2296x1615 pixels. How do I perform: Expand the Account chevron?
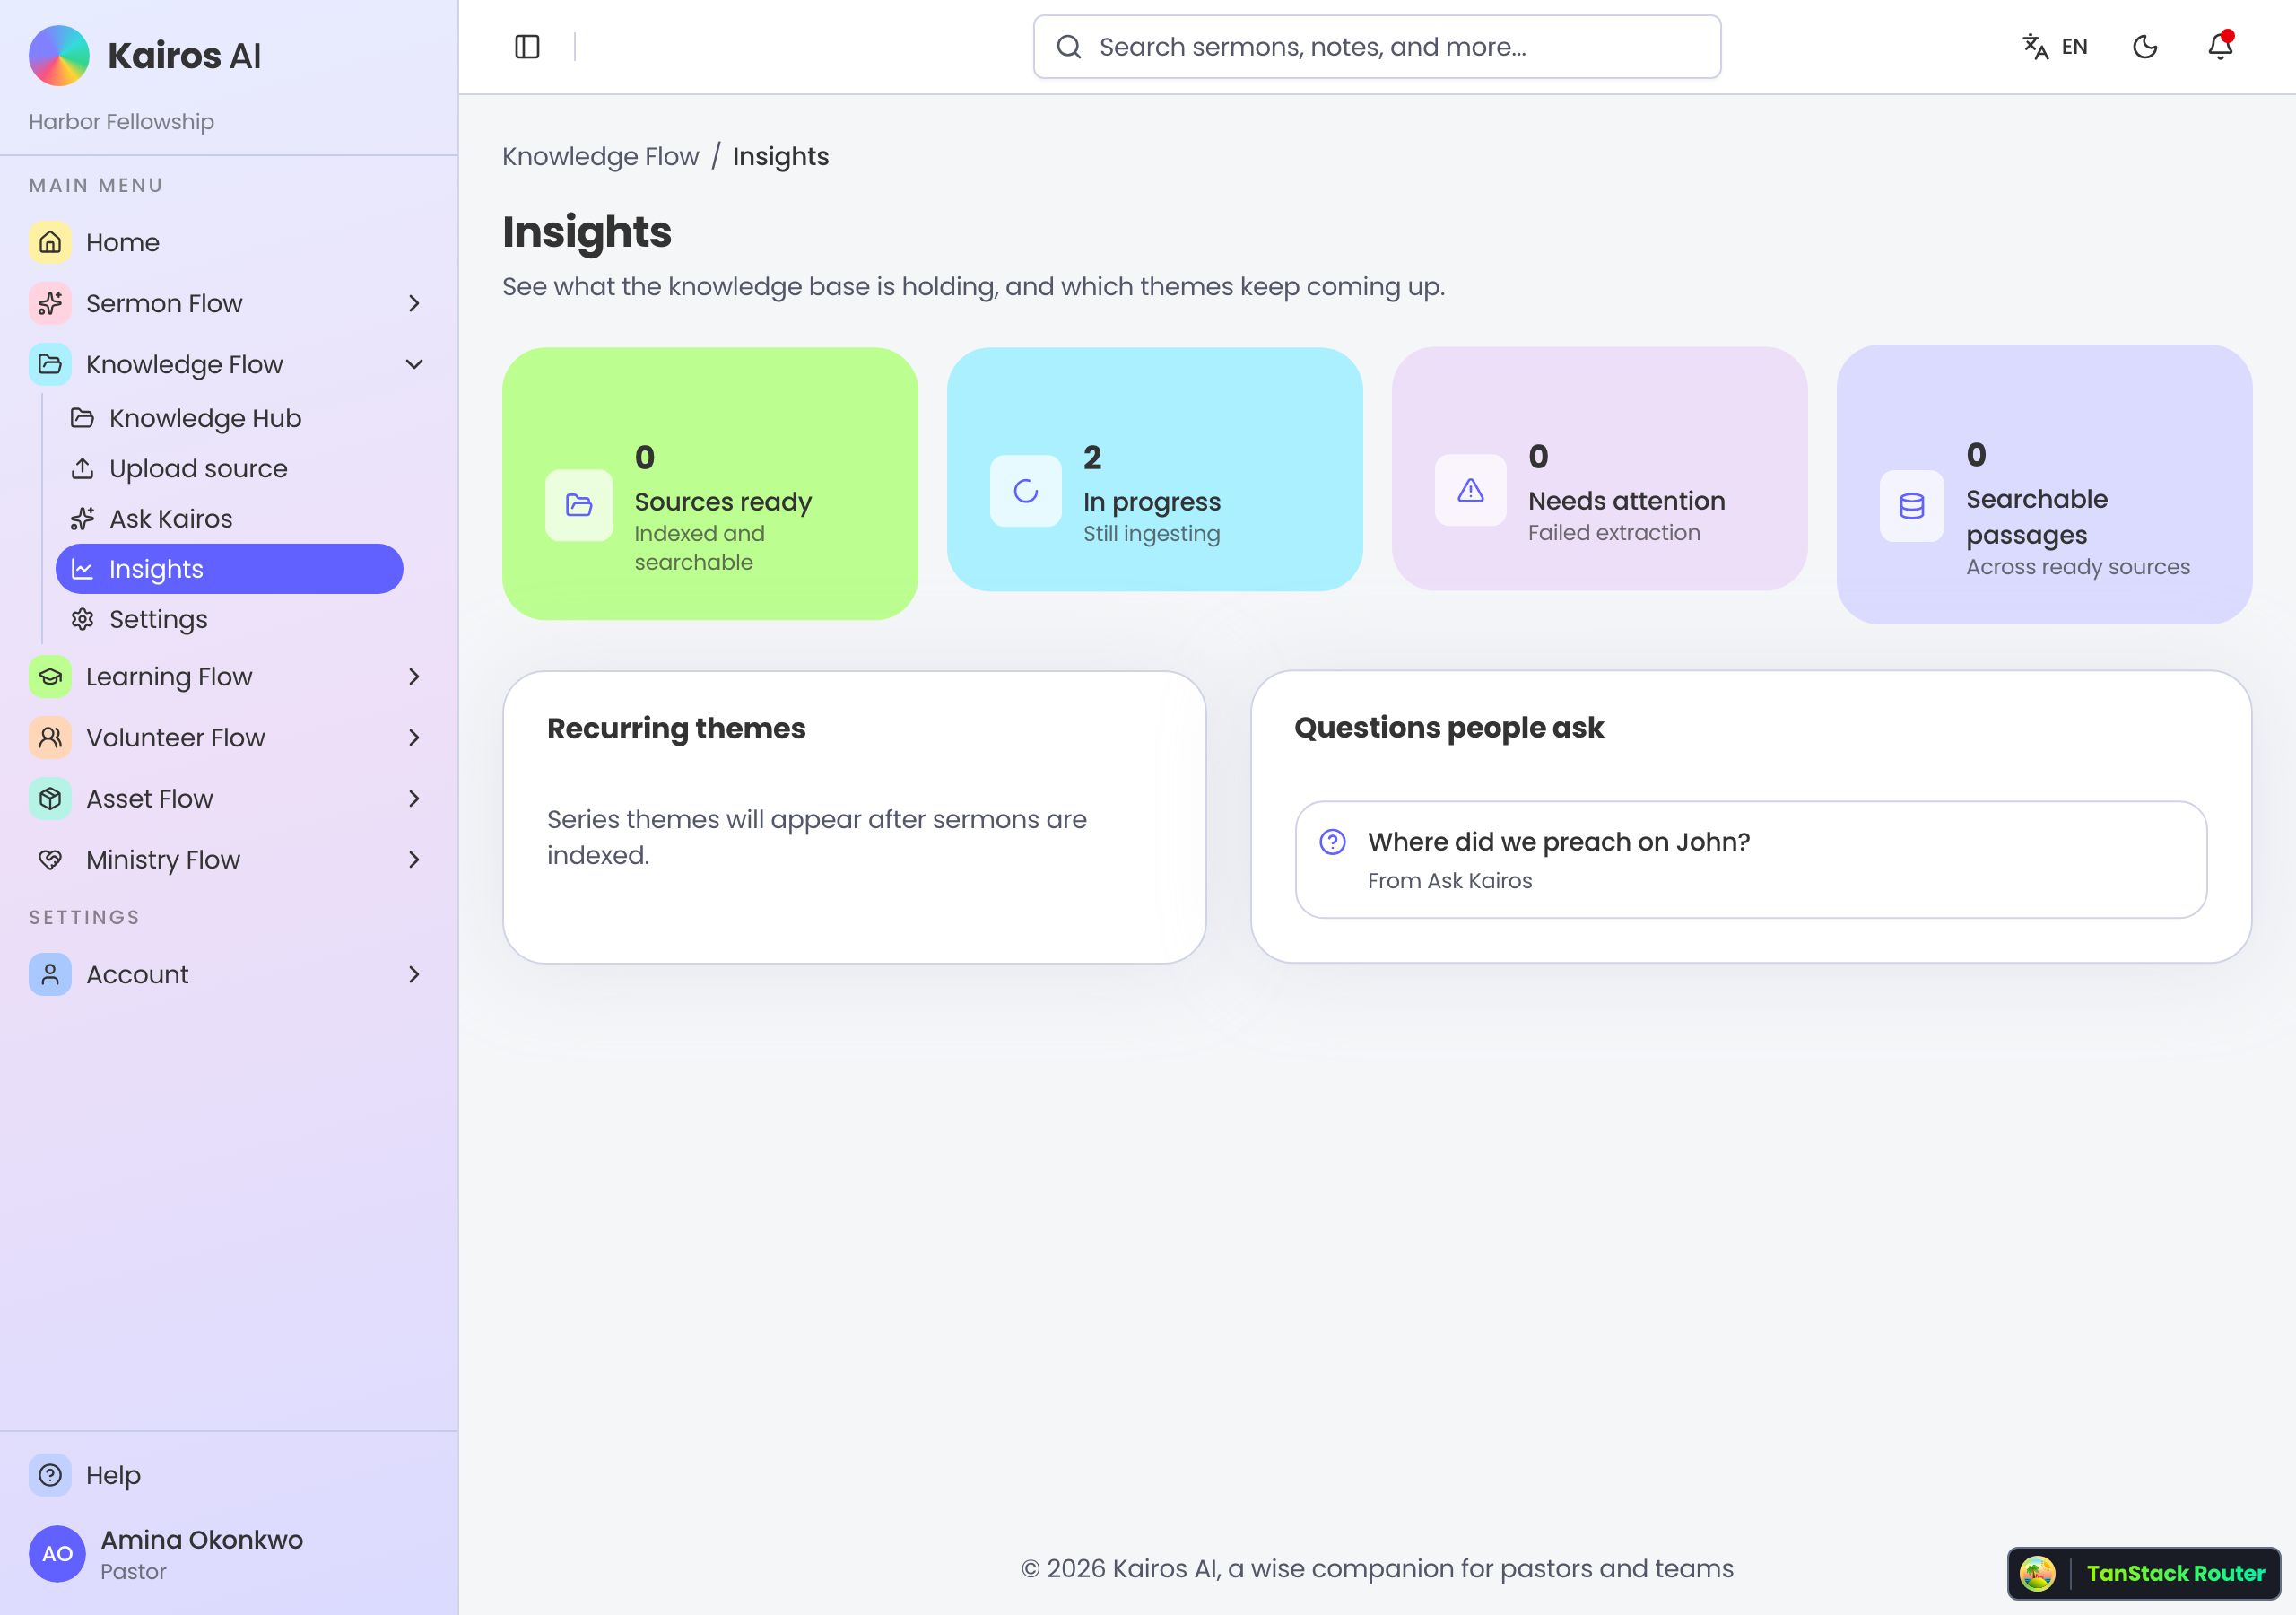[x=414, y=974]
